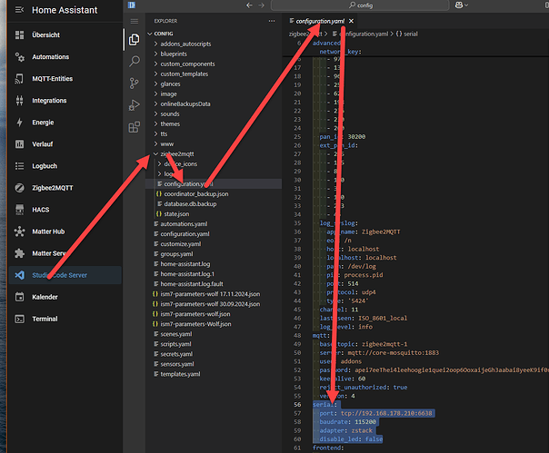The height and width of the screenshot is (453, 549).
Task: Expand the sounds folder
Action: [155, 114]
